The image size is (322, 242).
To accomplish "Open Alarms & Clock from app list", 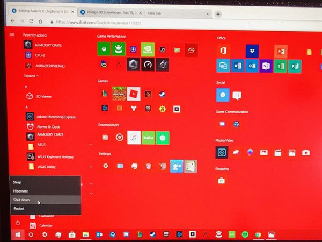I will pos(43,126).
